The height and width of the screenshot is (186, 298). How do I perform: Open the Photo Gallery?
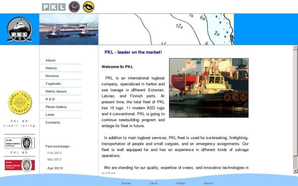pyautogui.click(x=56, y=107)
